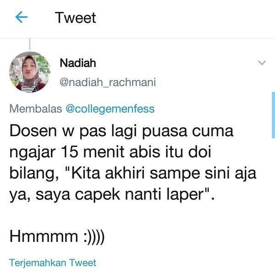Click the header divider line below Tweet
This screenshot has height=275, width=275.
point(137,38)
